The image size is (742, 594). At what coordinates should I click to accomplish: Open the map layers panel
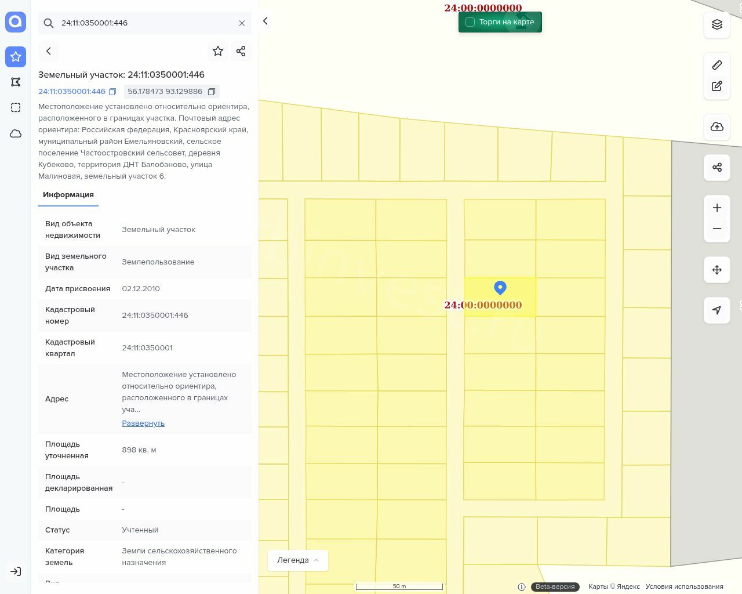click(717, 24)
